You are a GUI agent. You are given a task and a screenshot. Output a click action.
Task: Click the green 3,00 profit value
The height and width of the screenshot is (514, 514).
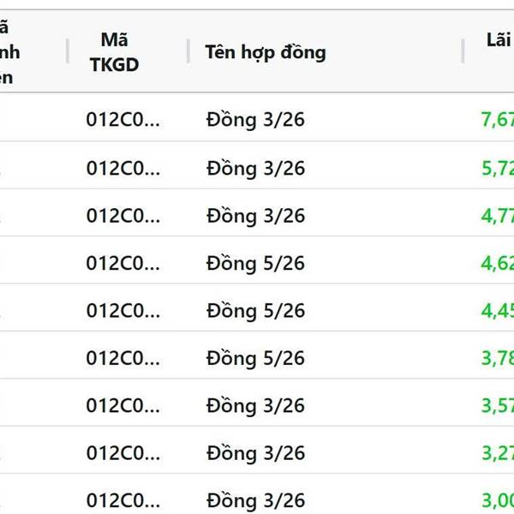[497, 500]
